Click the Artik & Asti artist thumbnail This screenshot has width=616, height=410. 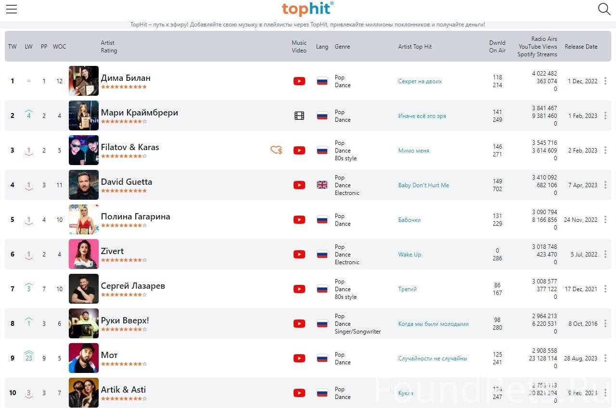click(84, 393)
